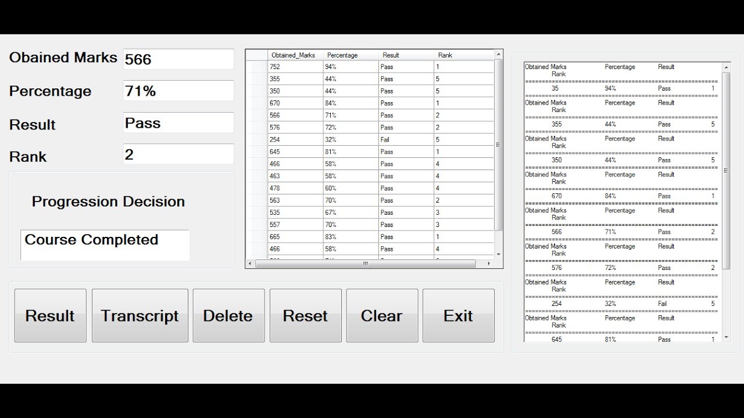Click the Rank column header in grid
The height and width of the screenshot is (418, 744).
(x=463, y=55)
